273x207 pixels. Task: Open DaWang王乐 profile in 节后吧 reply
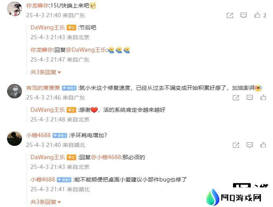(x=47, y=27)
